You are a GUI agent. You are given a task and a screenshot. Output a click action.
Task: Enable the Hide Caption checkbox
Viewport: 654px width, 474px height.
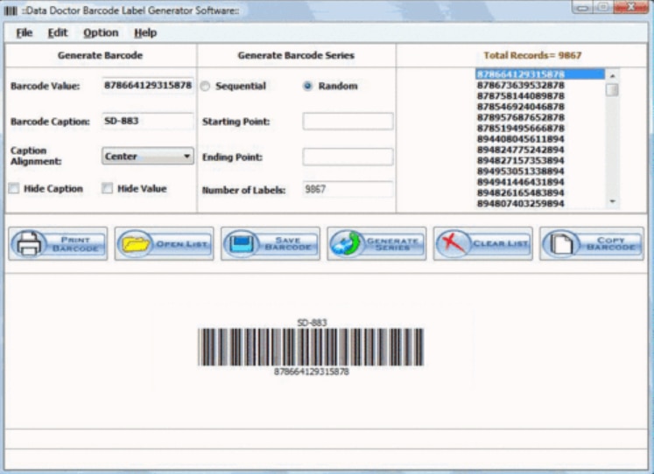(x=14, y=189)
